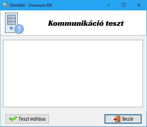This screenshot has height=127, width=147.
Task: Click the DimNAV - Dimenzió Kft. window title
Action: coord(31,5)
